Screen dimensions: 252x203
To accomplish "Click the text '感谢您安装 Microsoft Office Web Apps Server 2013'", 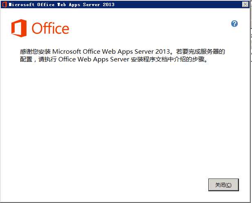I will (x=95, y=52).
